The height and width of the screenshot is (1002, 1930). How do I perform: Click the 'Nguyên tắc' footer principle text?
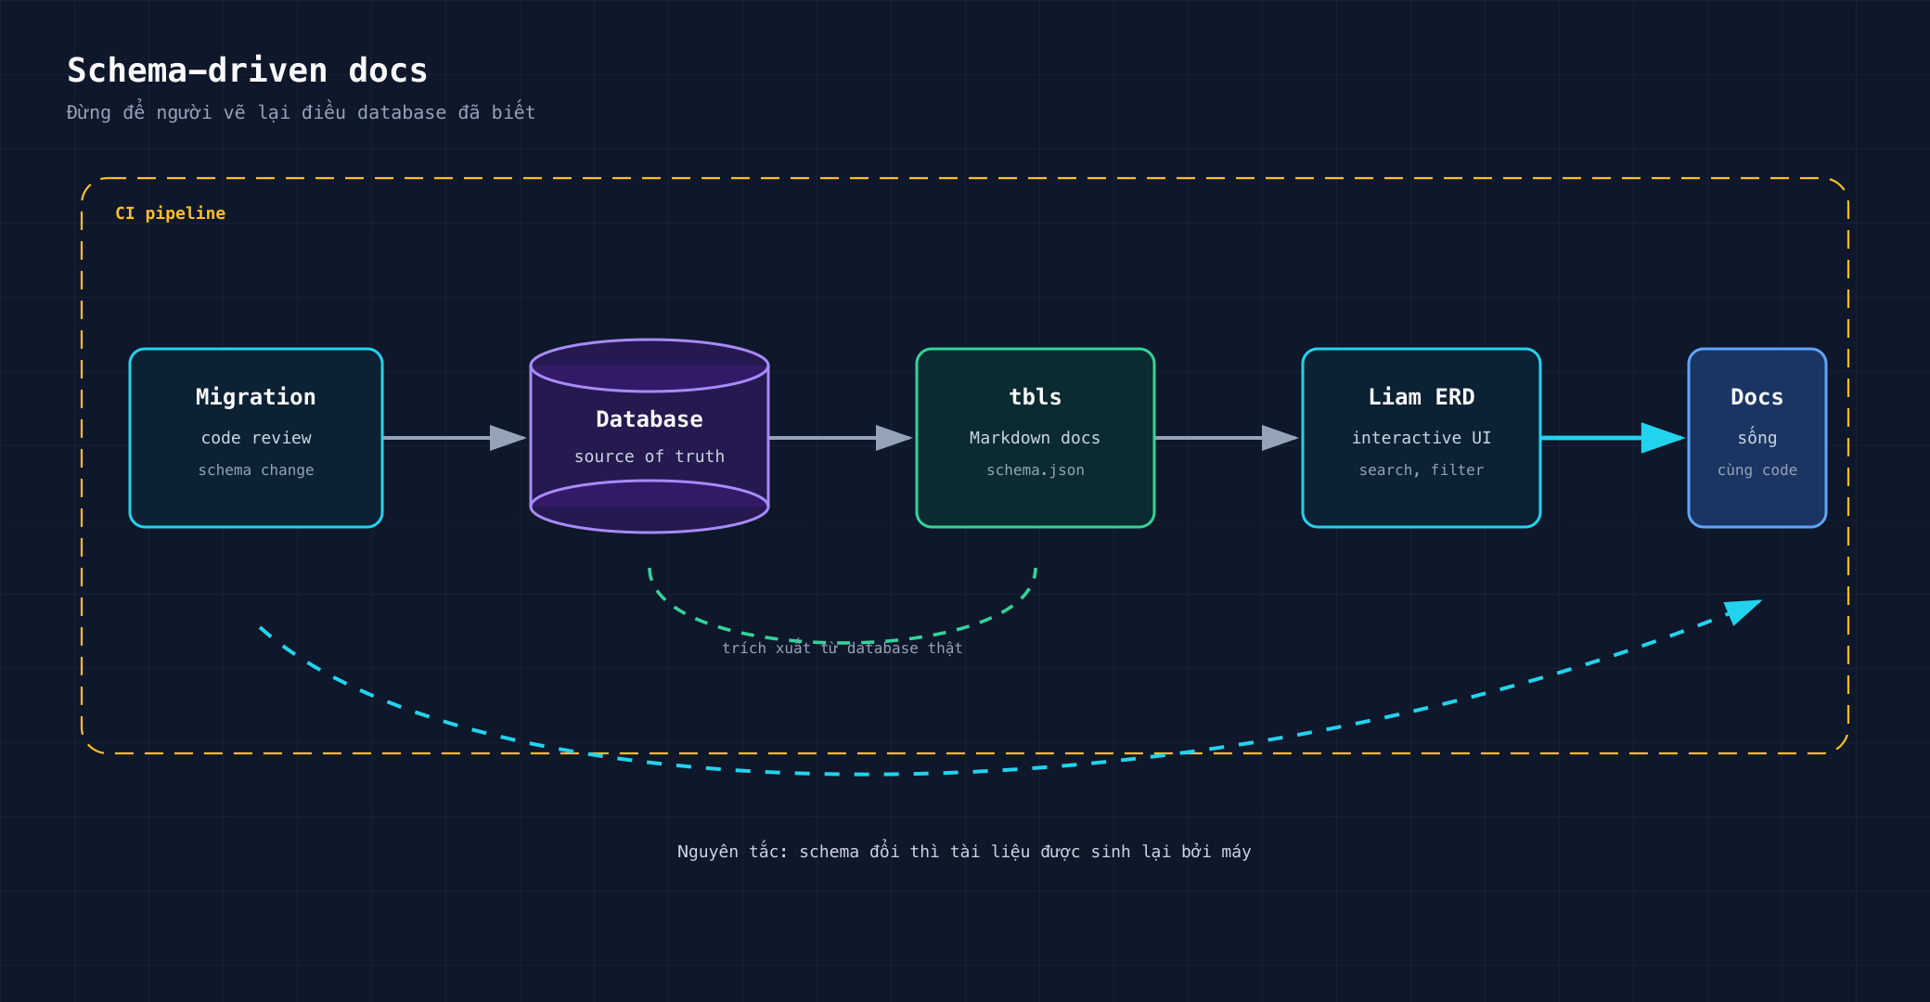(964, 852)
